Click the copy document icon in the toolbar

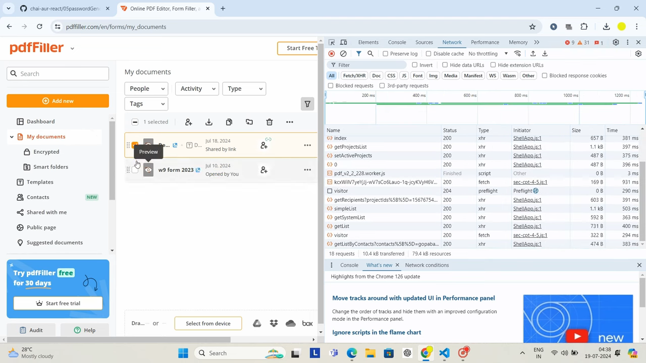229,122
